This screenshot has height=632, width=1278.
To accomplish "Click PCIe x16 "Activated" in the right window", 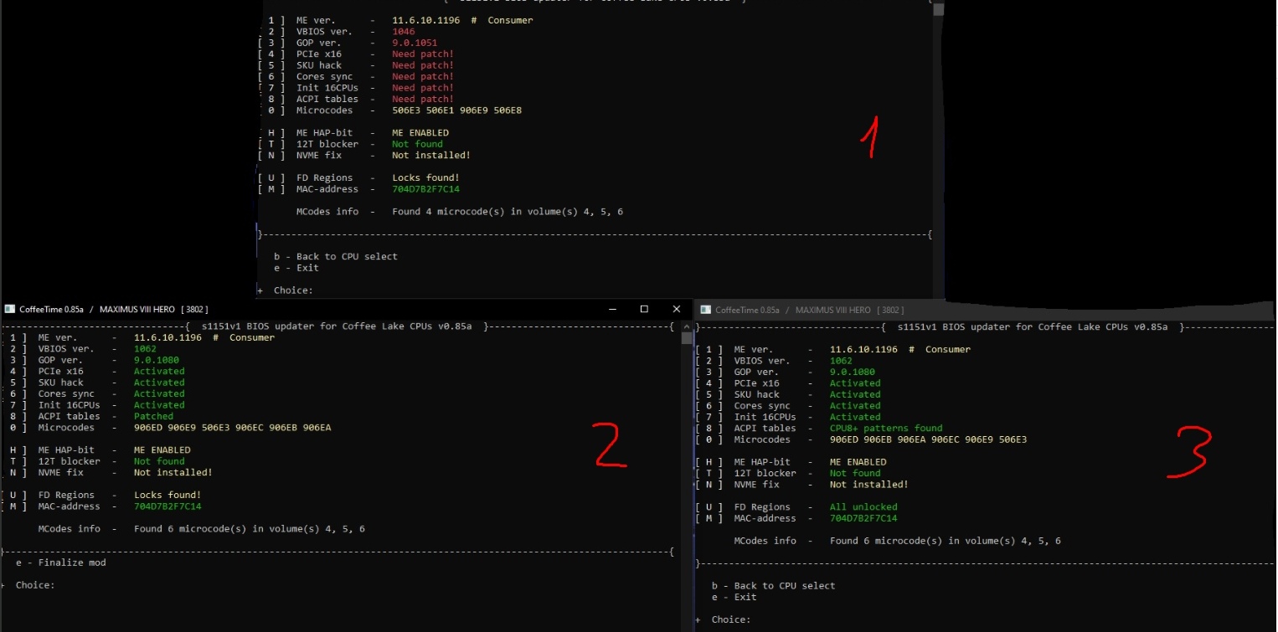I will click(x=855, y=383).
